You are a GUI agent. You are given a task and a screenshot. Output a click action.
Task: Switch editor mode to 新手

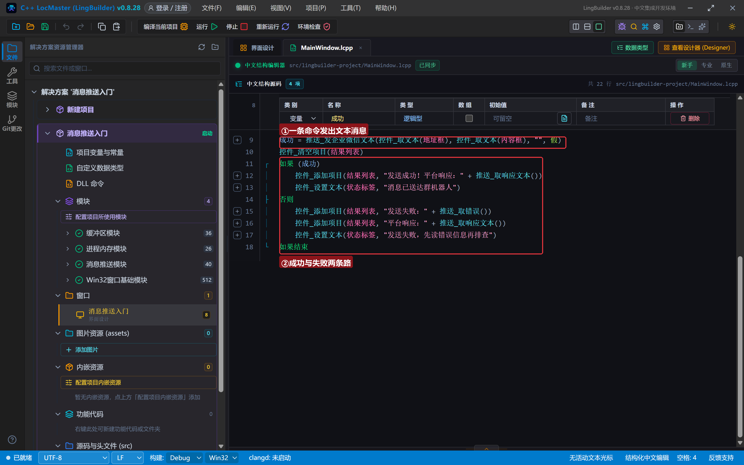pos(687,65)
